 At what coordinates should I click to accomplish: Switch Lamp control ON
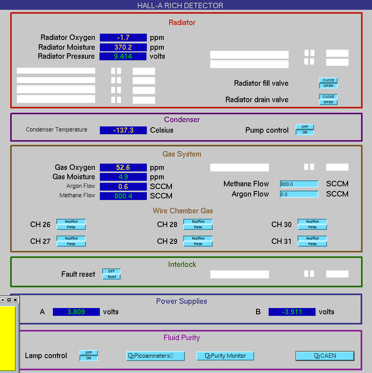pyautogui.click(x=88, y=358)
